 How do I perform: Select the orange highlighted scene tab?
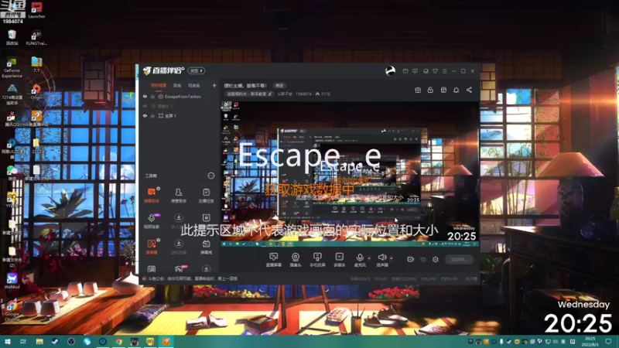point(159,85)
